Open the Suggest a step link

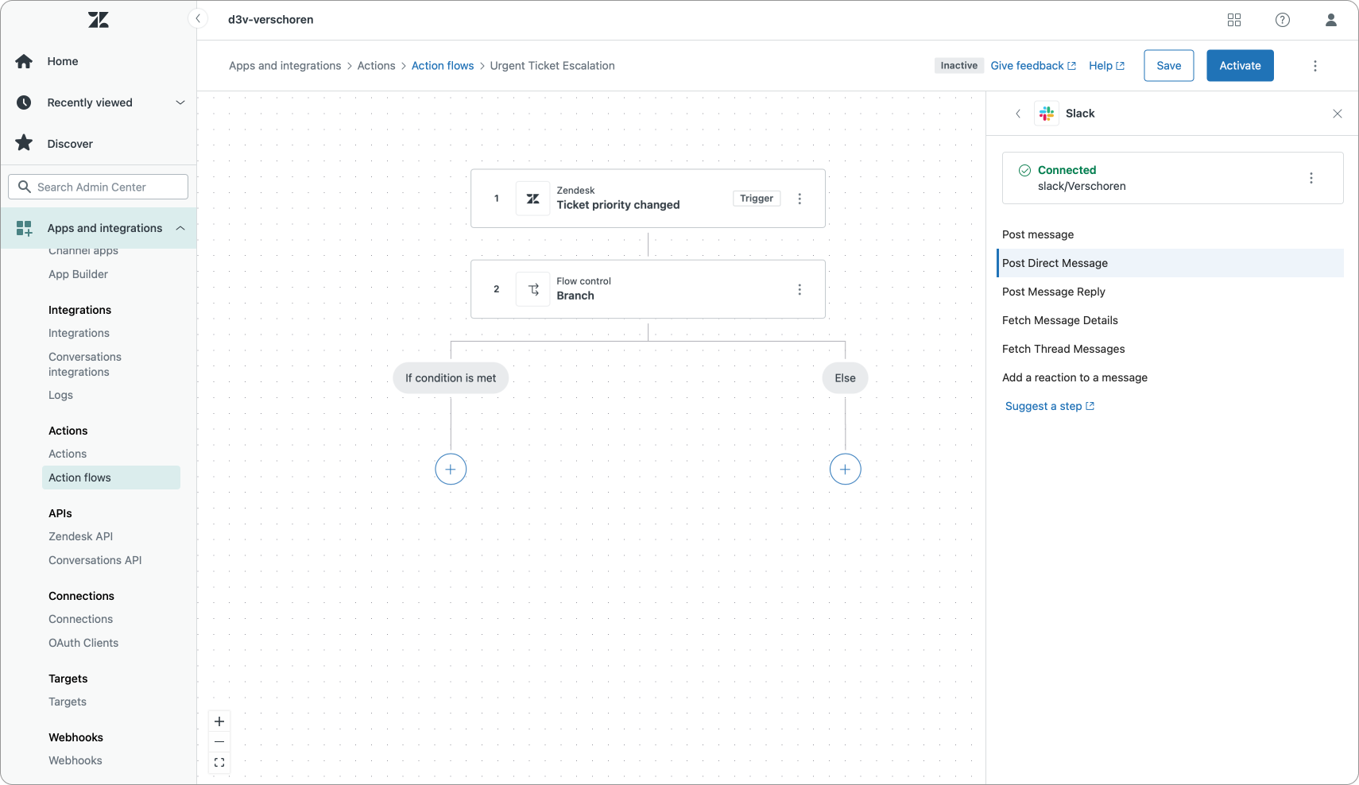(x=1050, y=406)
